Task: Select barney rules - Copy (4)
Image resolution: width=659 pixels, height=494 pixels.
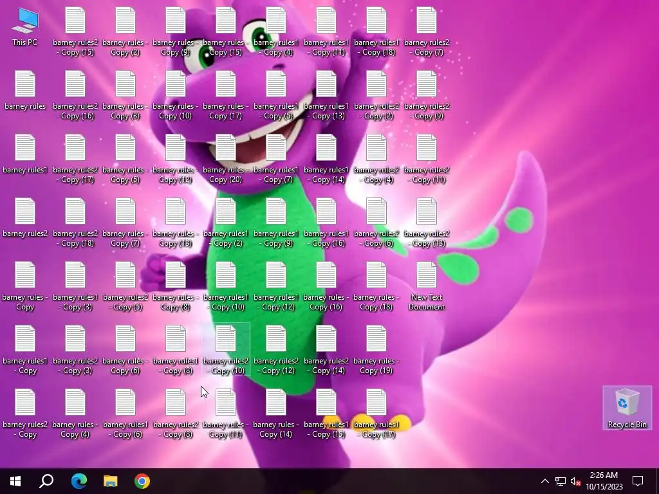Action: 75,414
